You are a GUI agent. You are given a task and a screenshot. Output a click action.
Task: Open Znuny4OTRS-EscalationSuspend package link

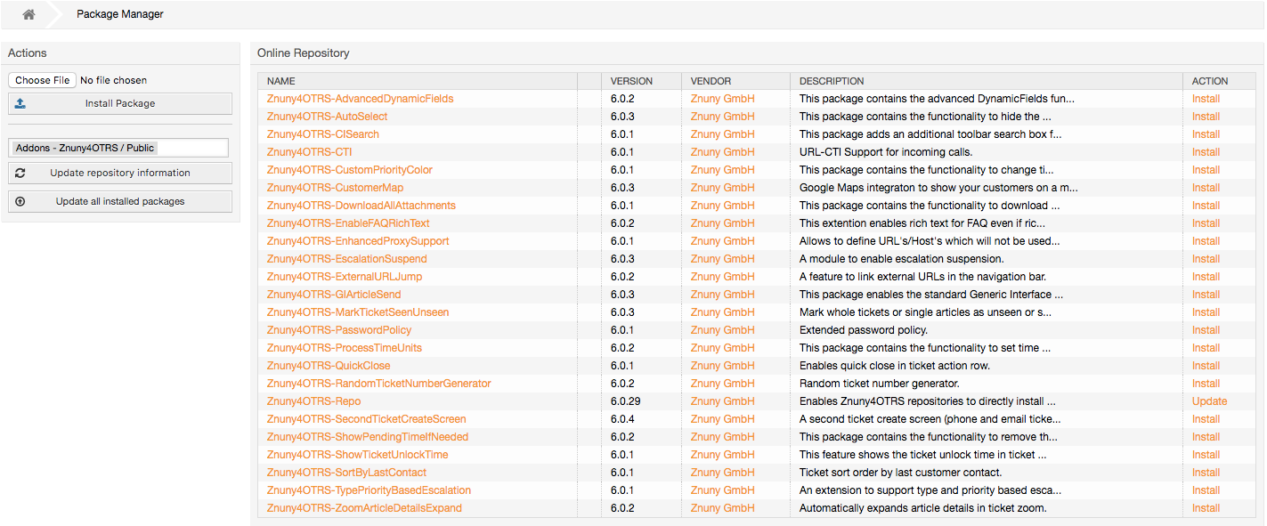pos(346,259)
